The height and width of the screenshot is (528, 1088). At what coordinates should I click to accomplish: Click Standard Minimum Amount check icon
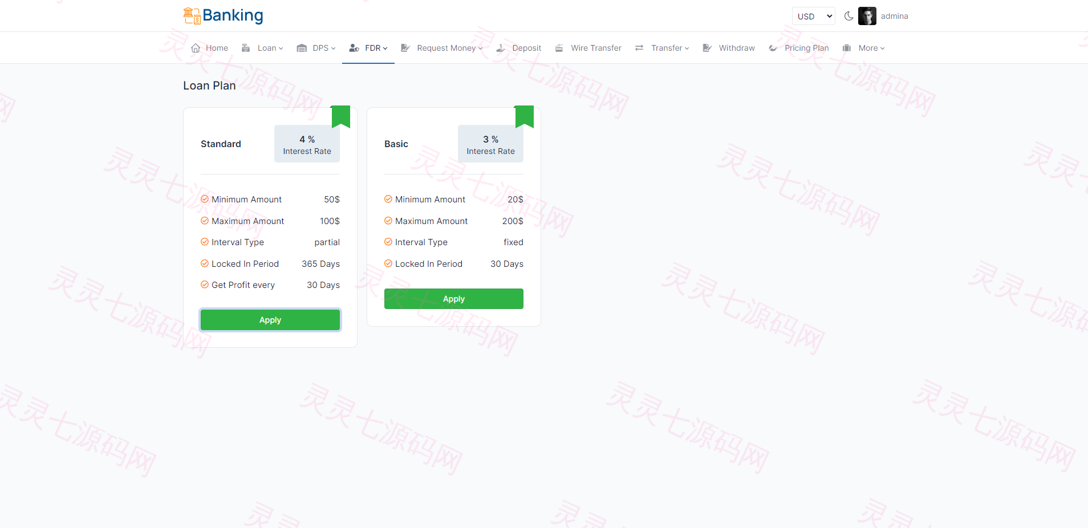click(205, 199)
